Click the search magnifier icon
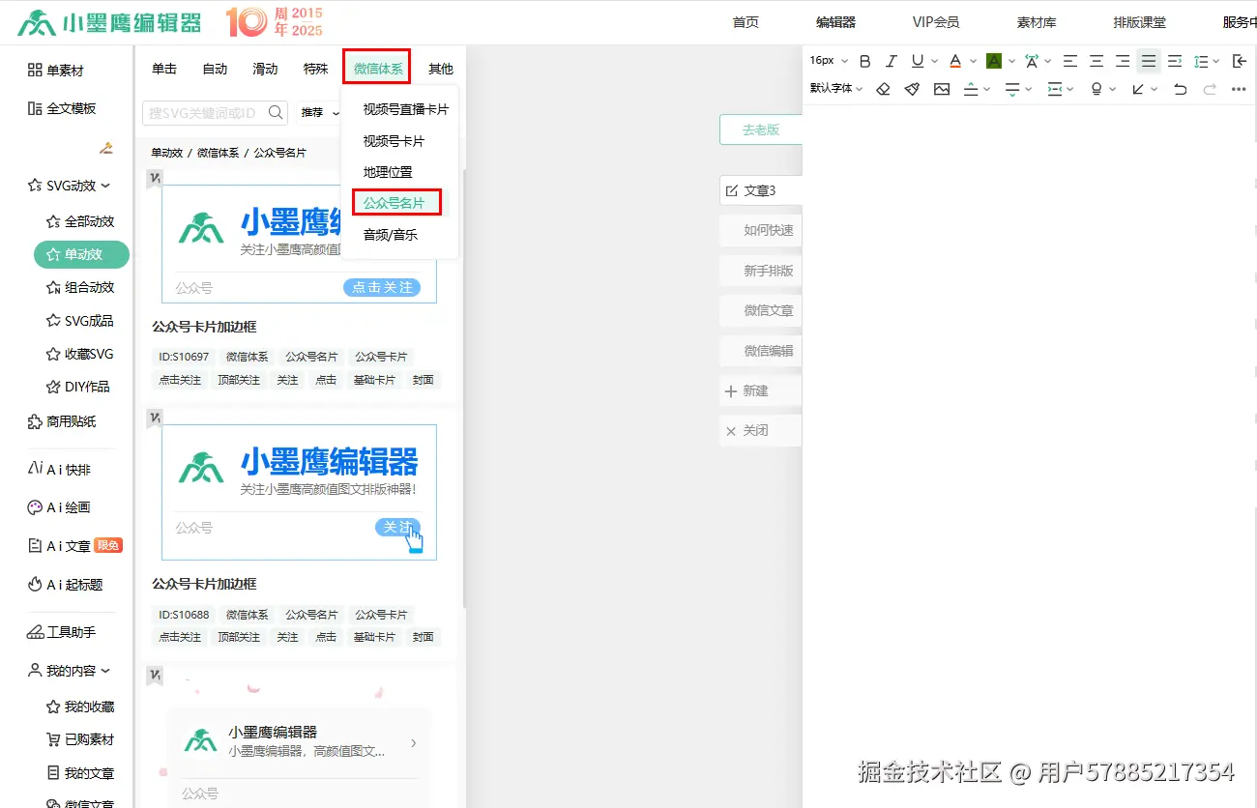Viewport: 1257px width, 808px height. pos(276,112)
